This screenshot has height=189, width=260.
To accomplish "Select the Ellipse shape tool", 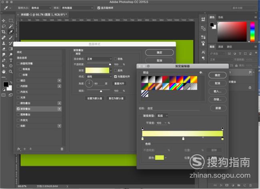I will coord(11,66).
